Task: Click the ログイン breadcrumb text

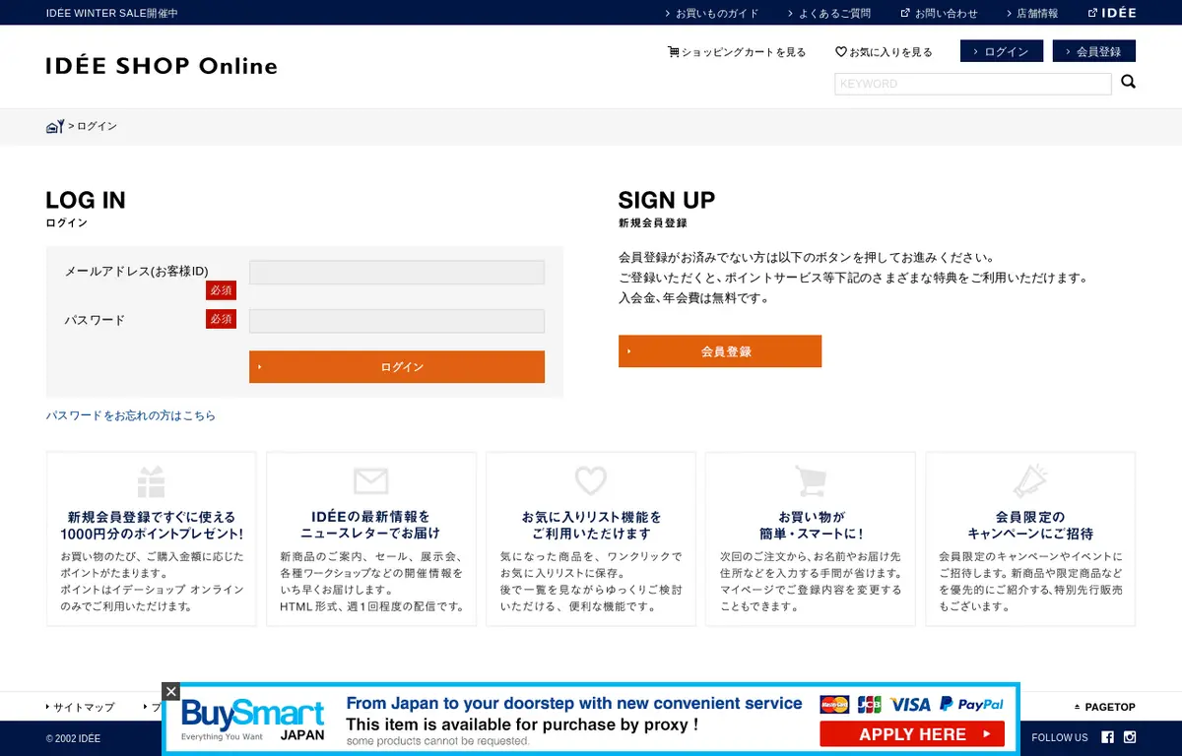Action: (97, 126)
